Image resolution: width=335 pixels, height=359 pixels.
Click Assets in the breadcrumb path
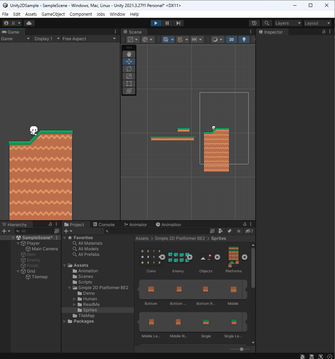[x=142, y=238]
